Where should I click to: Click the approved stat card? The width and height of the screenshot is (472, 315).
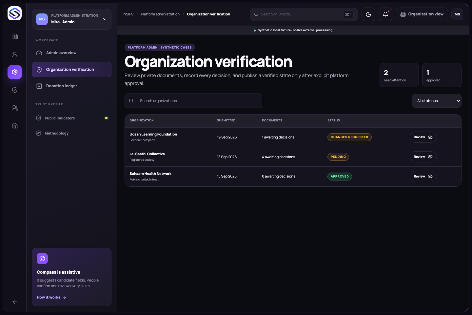tap(442, 75)
